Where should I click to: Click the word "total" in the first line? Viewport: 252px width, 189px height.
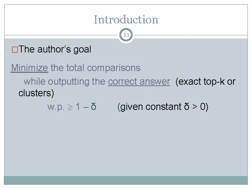(x=75, y=68)
